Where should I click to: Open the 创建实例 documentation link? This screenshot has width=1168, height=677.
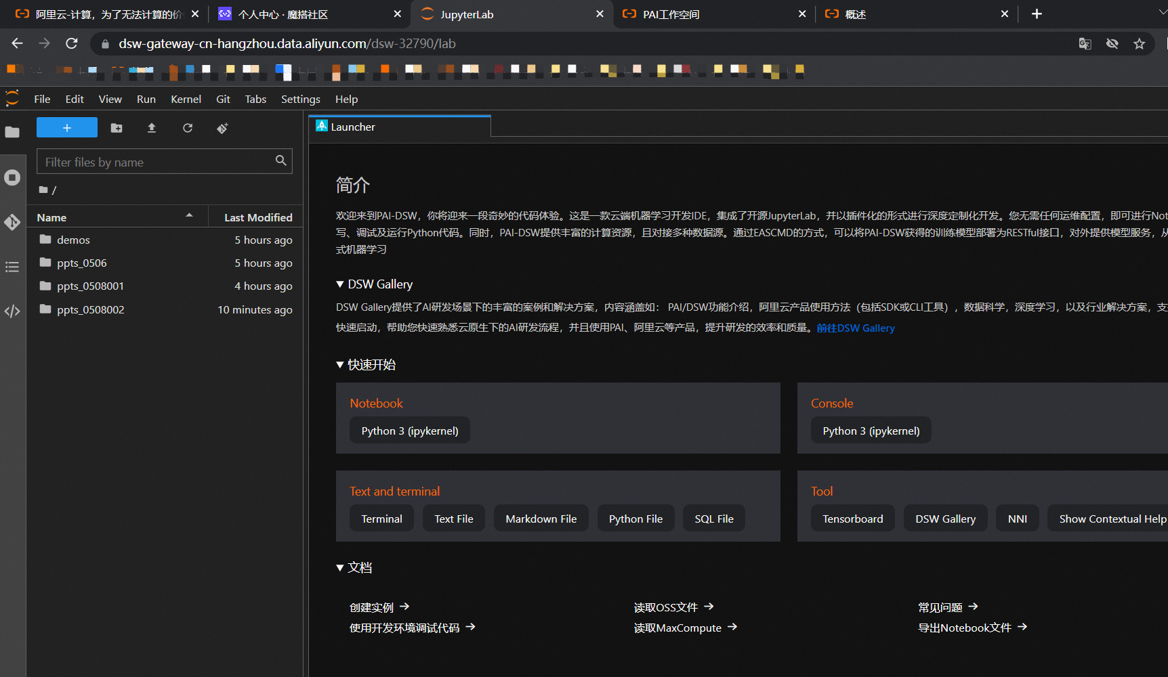pyautogui.click(x=379, y=607)
